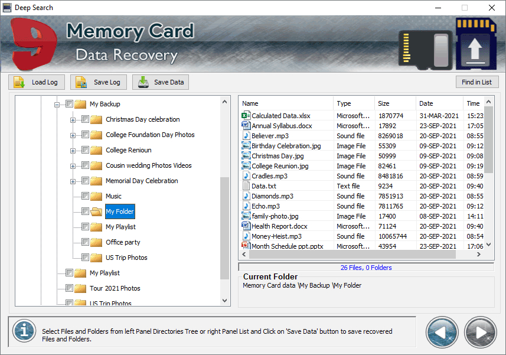
Task: Toggle the My Backup checkbox
Action: (69, 103)
